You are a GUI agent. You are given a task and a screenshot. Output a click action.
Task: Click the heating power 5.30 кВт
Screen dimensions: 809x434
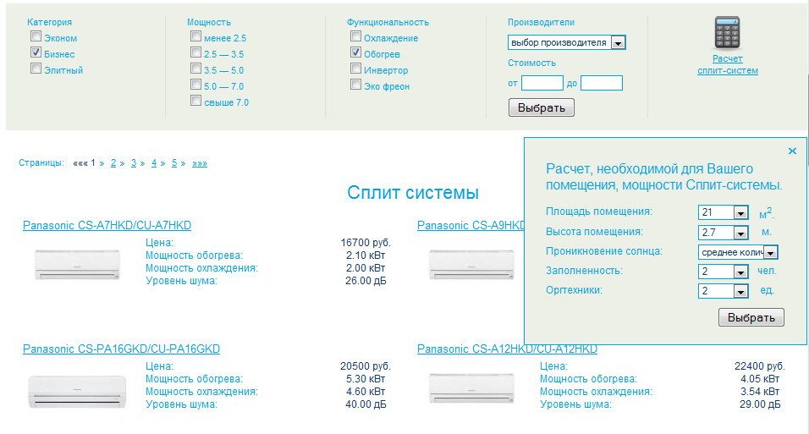[x=366, y=379]
